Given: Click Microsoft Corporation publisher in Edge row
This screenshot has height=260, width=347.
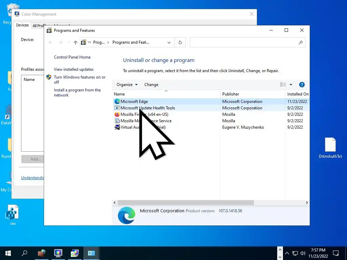Looking at the screenshot, I should pyautogui.click(x=242, y=102).
